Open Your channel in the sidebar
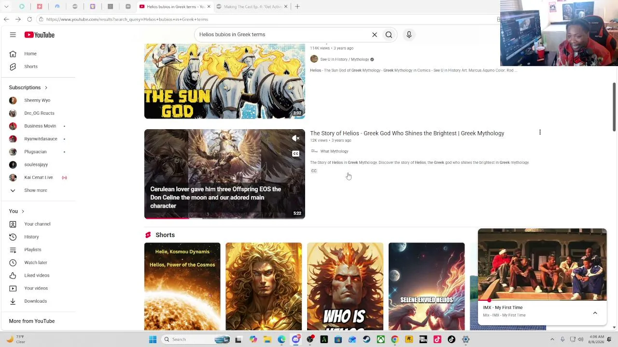The height and width of the screenshot is (347, 618). tap(38, 224)
